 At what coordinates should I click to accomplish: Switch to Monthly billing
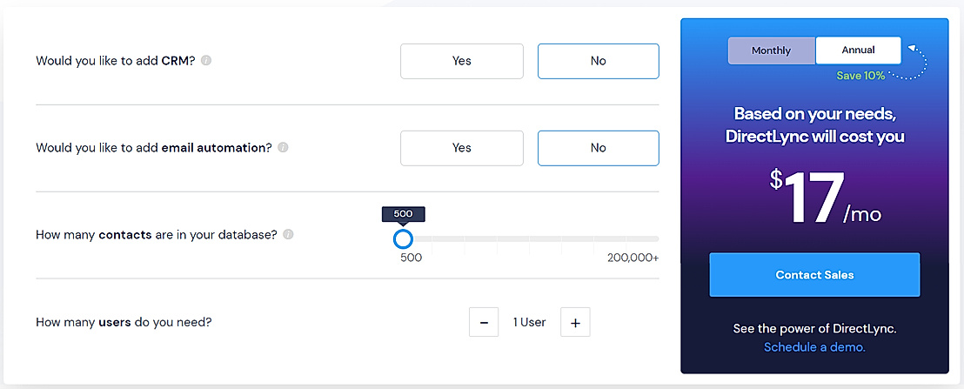[771, 50]
